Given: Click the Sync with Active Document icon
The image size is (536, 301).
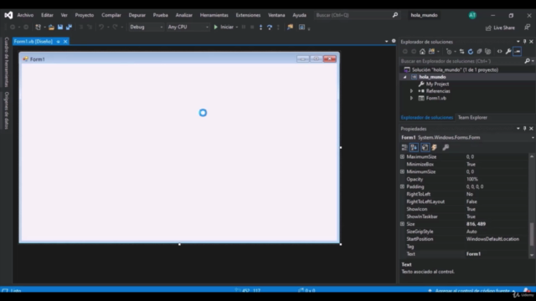Looking at the screenshot, I should [x=461, y=52].
